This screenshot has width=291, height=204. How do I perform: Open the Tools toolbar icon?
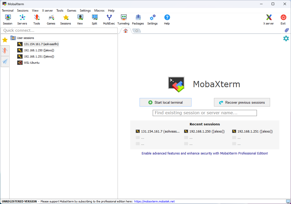(37, 20)
